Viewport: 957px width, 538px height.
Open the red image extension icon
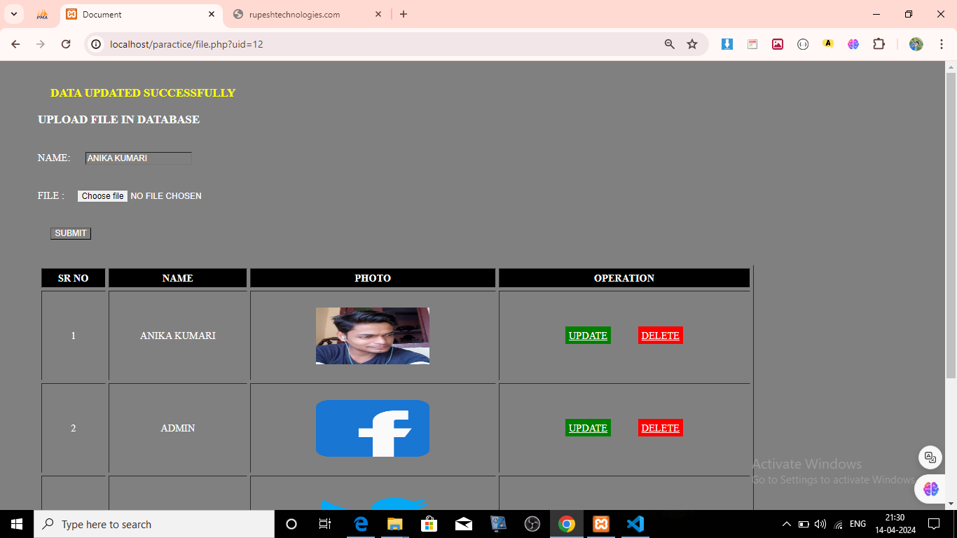coord(778,44)
